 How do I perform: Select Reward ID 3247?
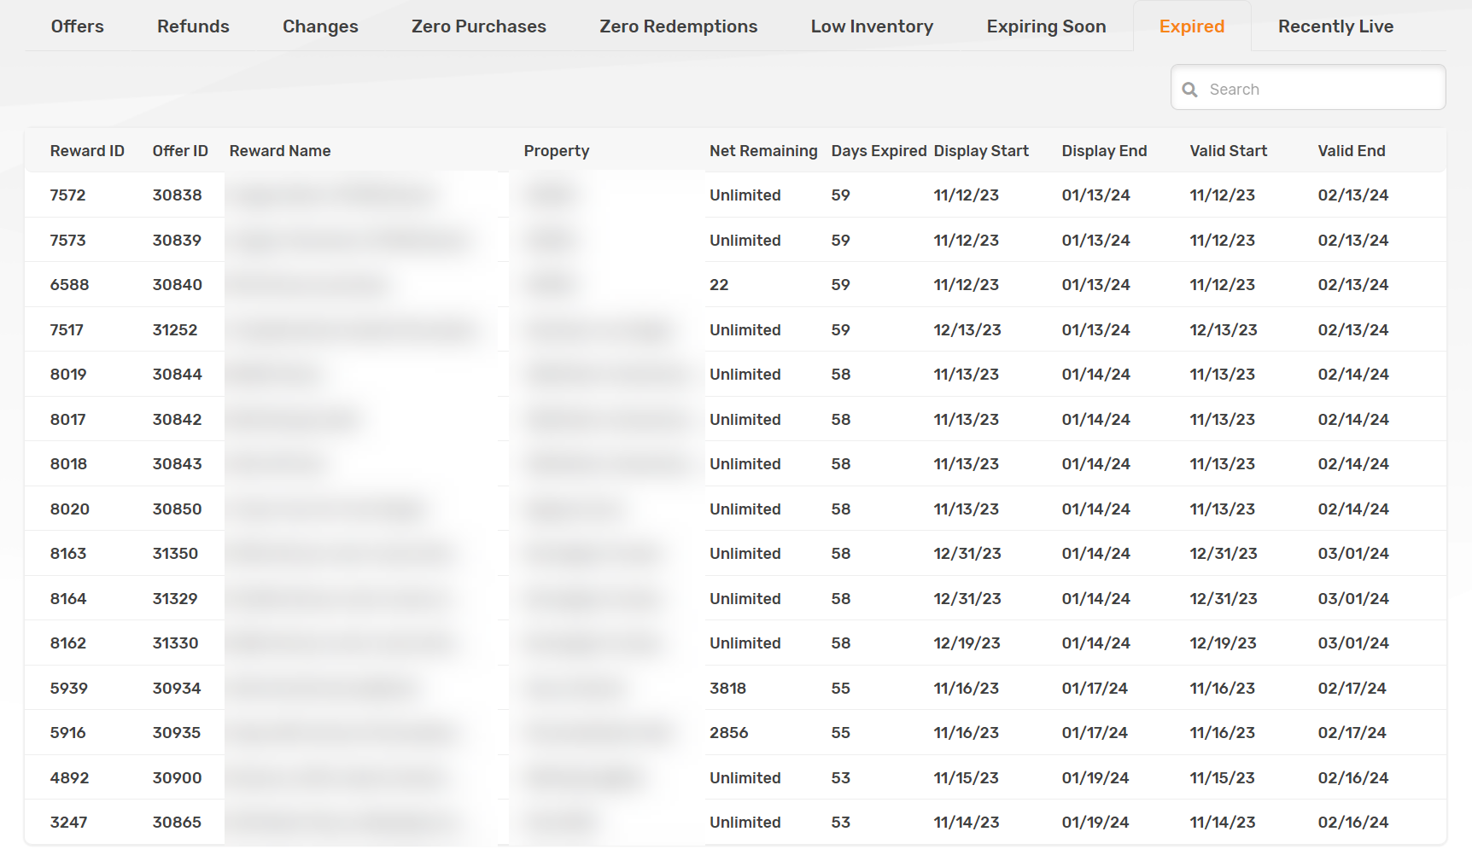pyautogui.click(x=68, y=823)
